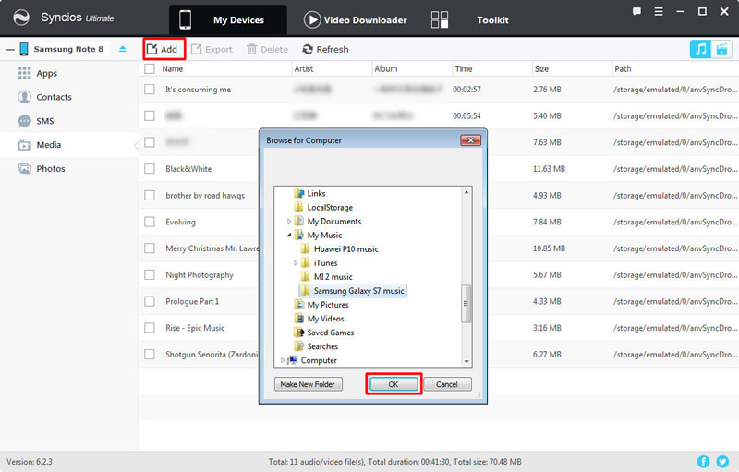
Task: Click the dialog scrollbar up arrow
Action: (466, 192)
